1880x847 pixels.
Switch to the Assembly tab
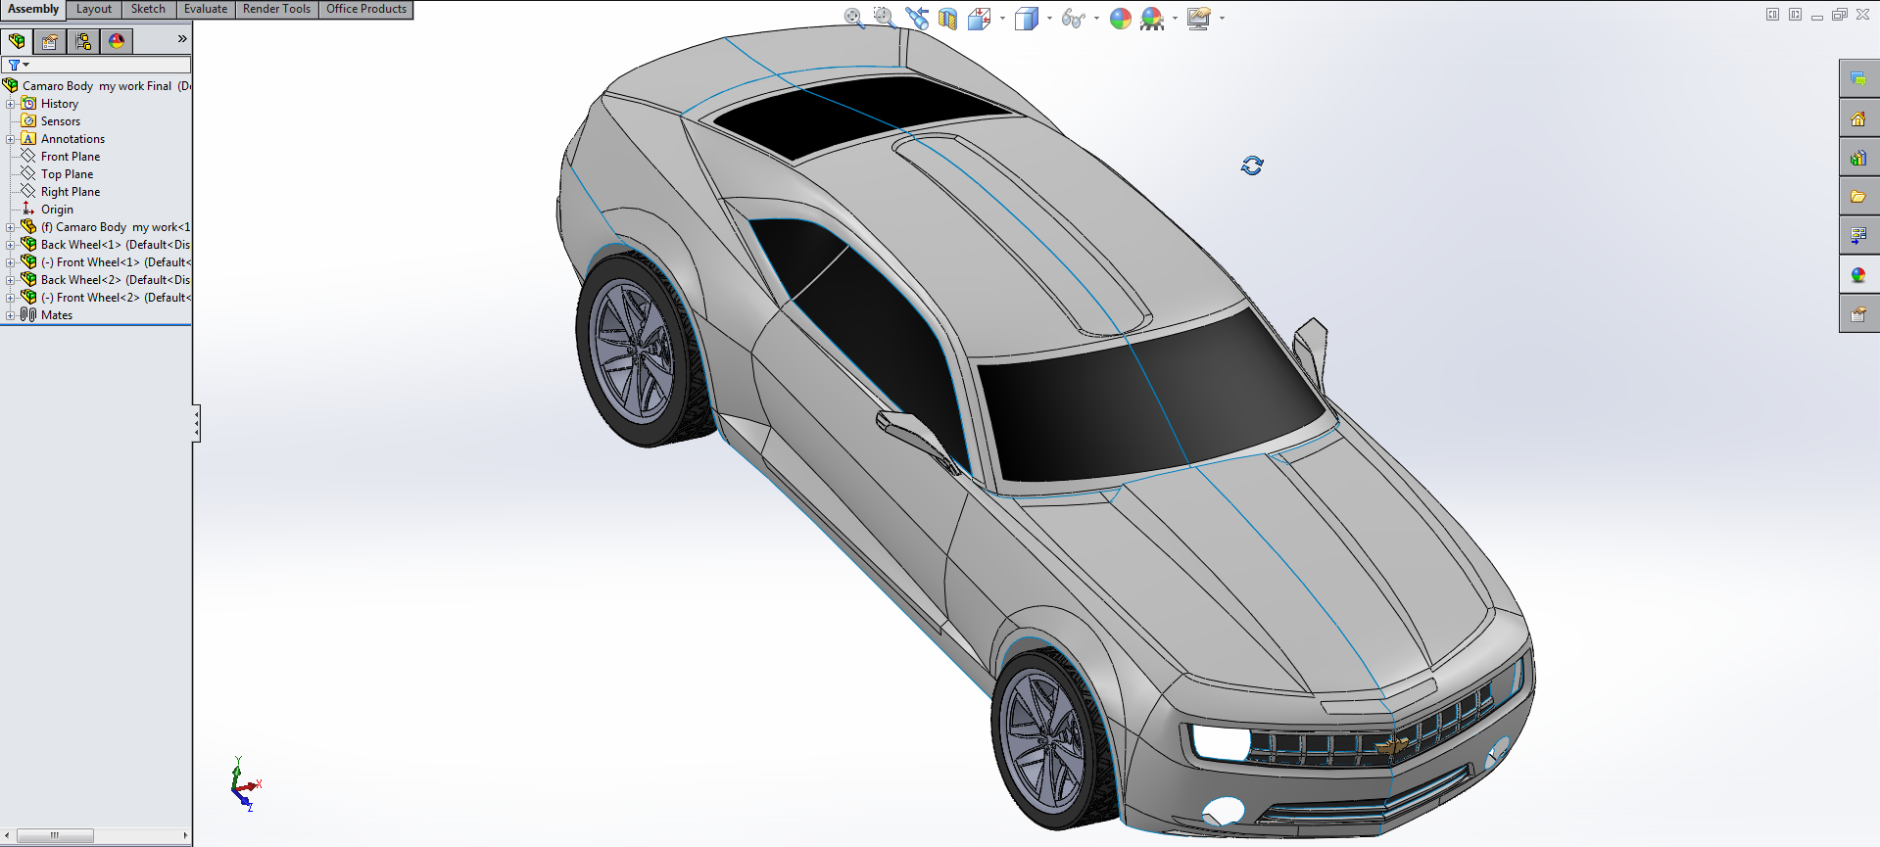(x=33, y=9)
